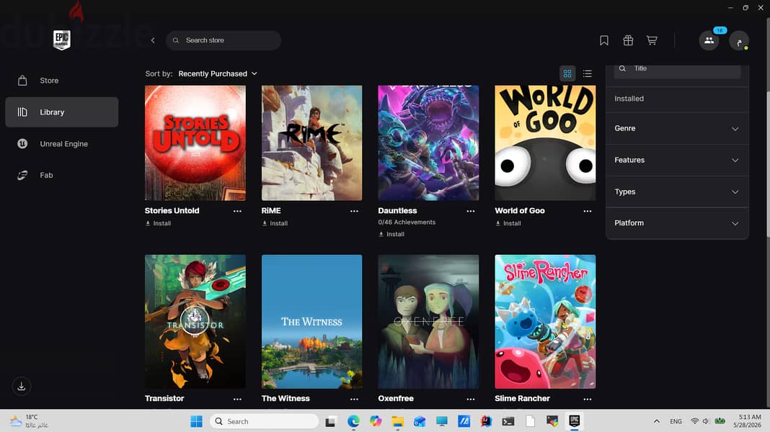Switch to list view

(x=588, y=73)
